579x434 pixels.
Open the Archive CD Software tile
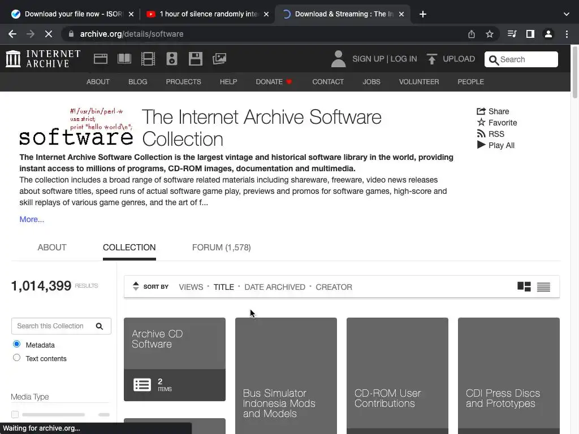[175, 359]
